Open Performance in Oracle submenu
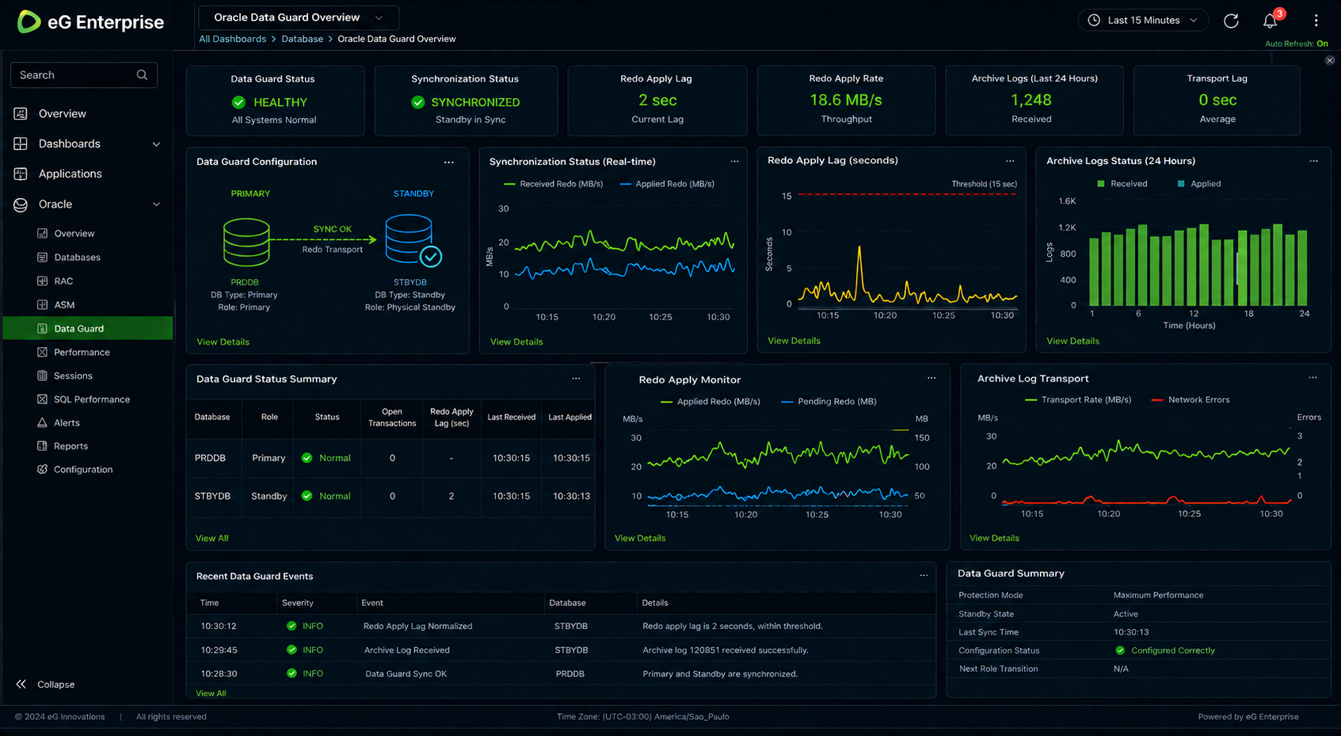 [82, 352]
